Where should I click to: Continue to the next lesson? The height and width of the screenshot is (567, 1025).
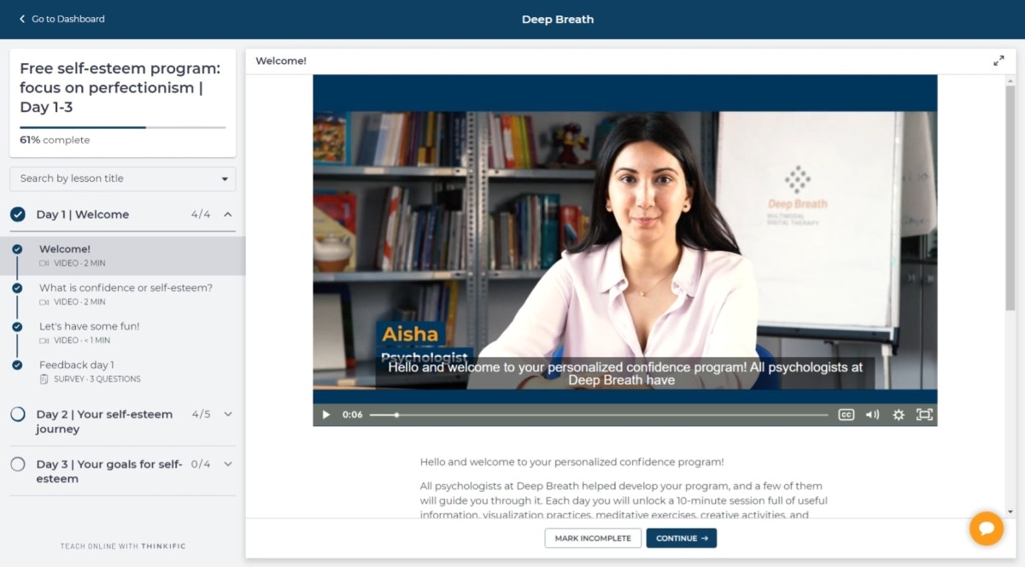(682, 538)
